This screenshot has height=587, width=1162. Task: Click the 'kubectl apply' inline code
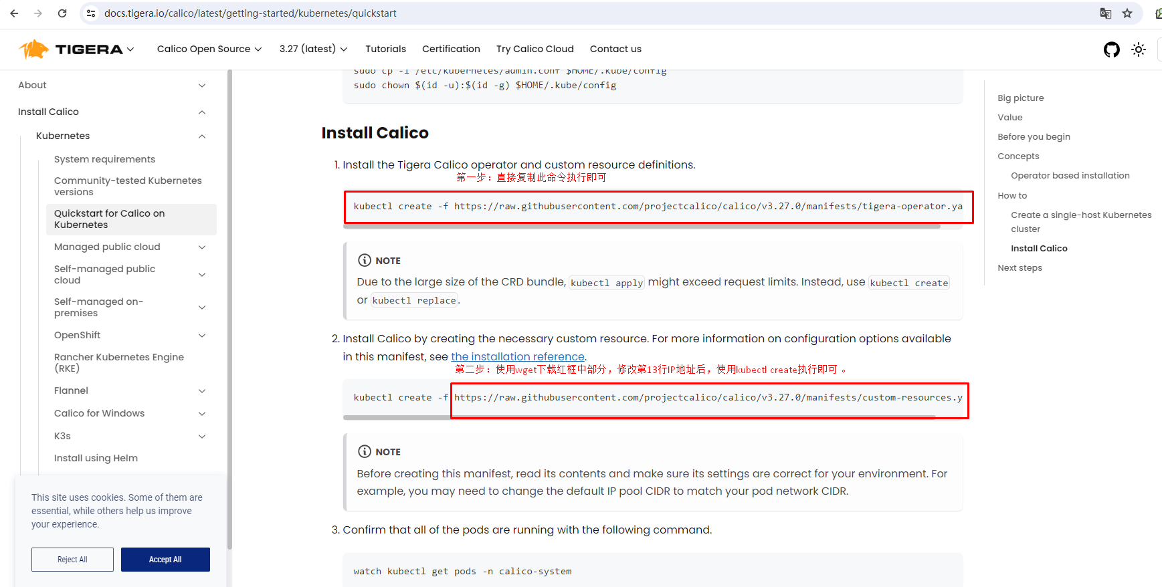click(607, 282)
